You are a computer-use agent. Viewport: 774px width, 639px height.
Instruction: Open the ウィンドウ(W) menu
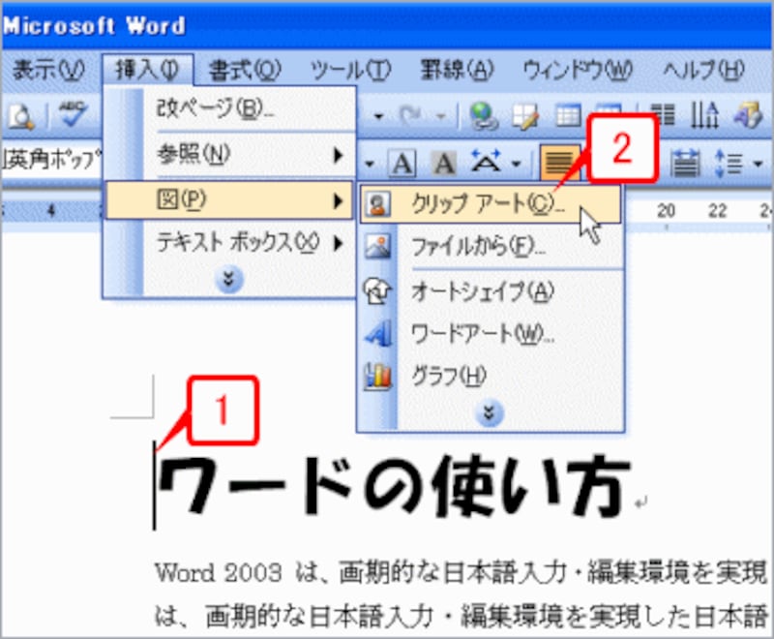click(x=578, y=70)
